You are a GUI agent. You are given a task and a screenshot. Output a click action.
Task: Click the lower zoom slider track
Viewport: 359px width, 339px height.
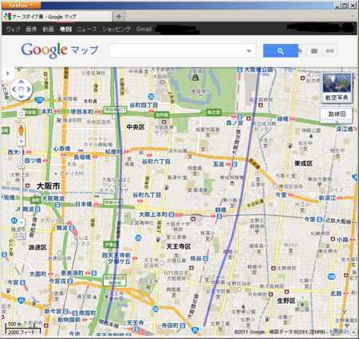22,193
